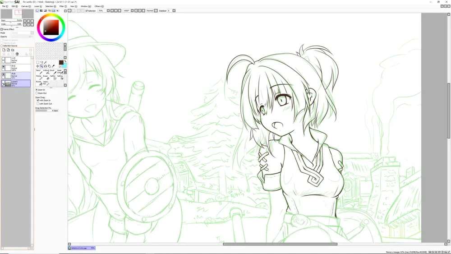
Task: Open the File menu
Action: click(5, 6)
